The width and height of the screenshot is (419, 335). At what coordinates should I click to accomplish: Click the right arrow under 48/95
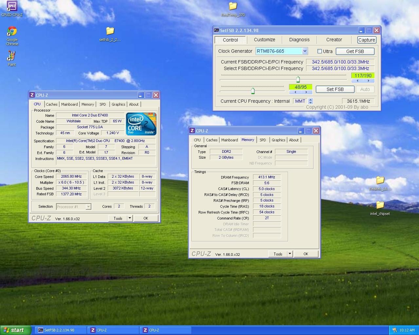pyautogui.click(x=306, y=92)
